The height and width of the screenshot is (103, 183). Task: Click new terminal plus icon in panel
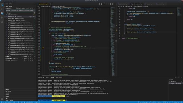[176, 77]
